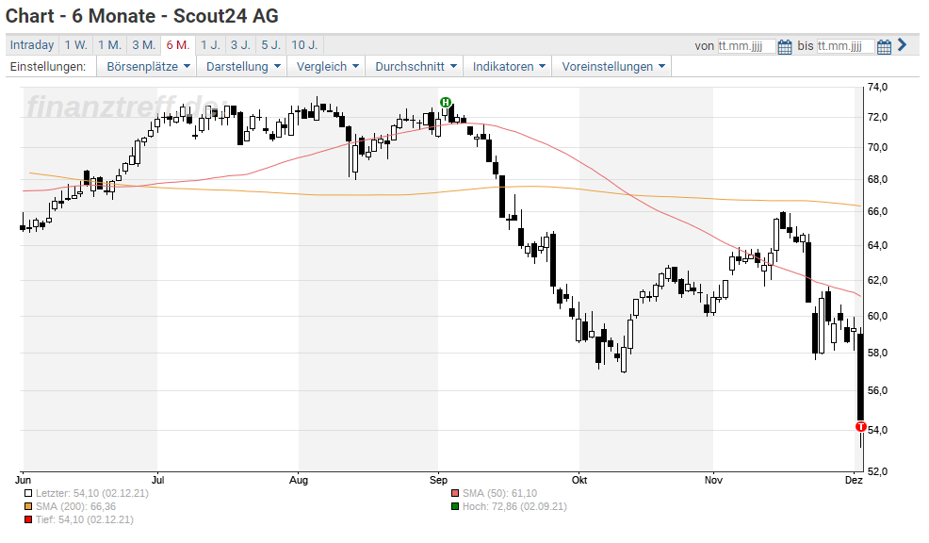The image size is (929, 543).
Task: Select the 1 M. timeframe tab
Action: (109, 45)
